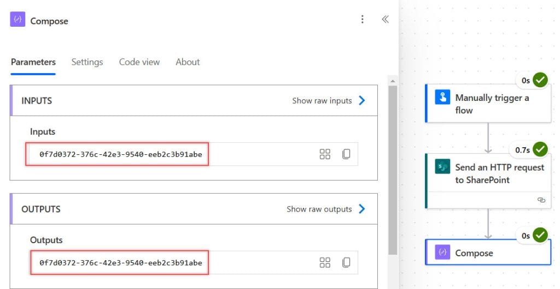
Task: Click the OUTPUTS section header
Action: [194, 209]
